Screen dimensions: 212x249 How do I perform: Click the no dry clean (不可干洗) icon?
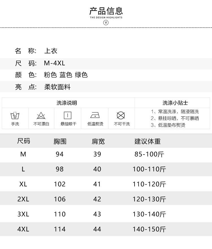[x=121, y=115]
